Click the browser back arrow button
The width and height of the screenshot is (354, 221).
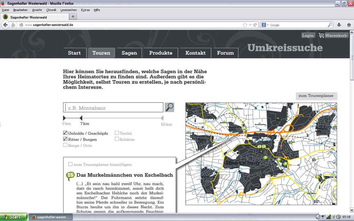pyautogui.click(x=5, y=25)
